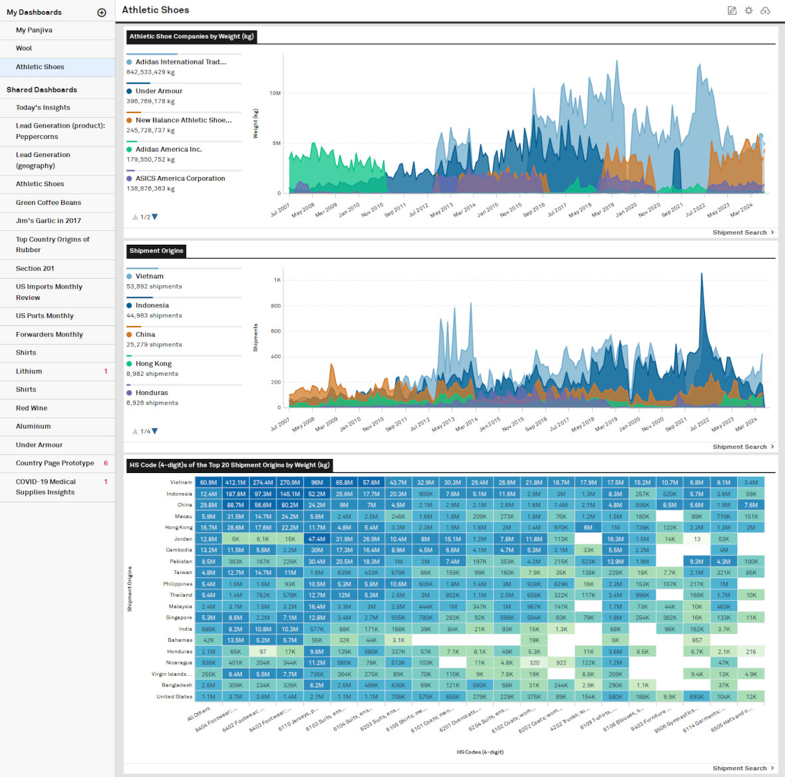Viewport: 785px width, 777px height.
Task: Click China's orange legend color dot
Action: [128, 334]
